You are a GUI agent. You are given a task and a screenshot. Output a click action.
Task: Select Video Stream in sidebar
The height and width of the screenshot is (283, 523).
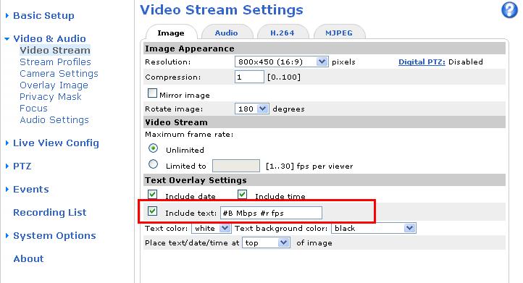55,51
